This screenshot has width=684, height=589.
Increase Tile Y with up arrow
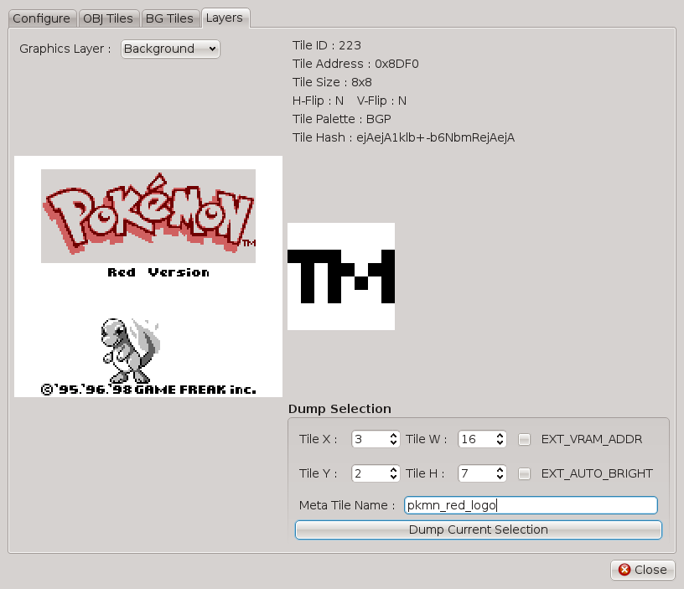(393, 470)
